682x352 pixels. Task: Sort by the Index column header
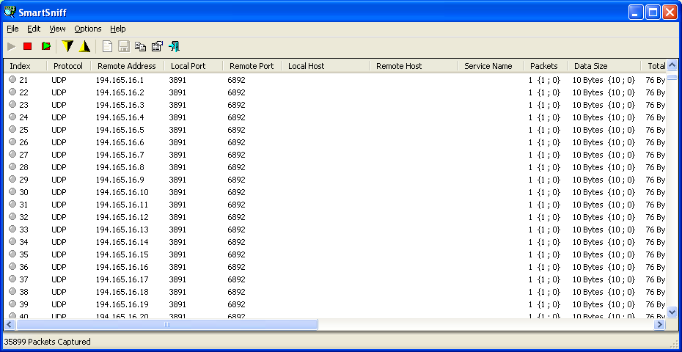tap(25, 66)
